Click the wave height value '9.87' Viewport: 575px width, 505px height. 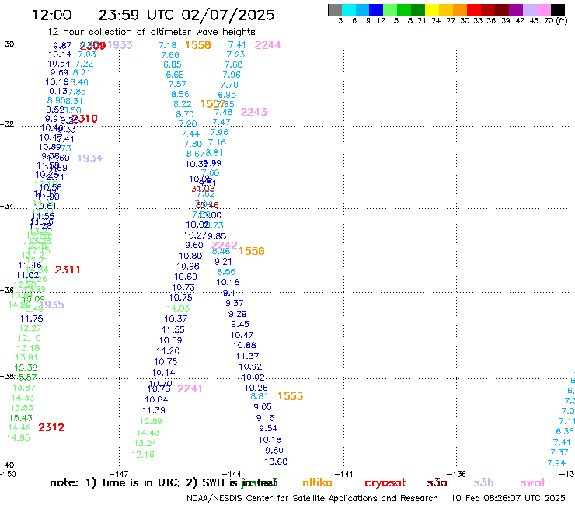click(x=62, y=46)
